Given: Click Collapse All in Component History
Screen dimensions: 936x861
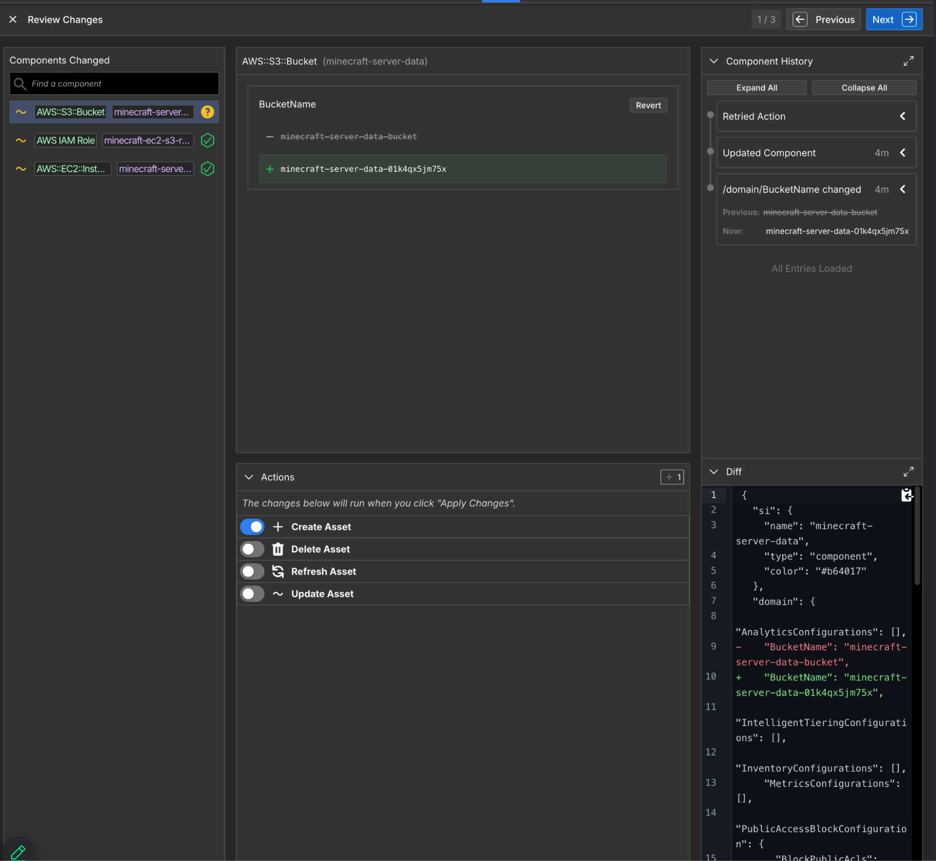Looking at the screenshot, I should (x=864, y=88).
